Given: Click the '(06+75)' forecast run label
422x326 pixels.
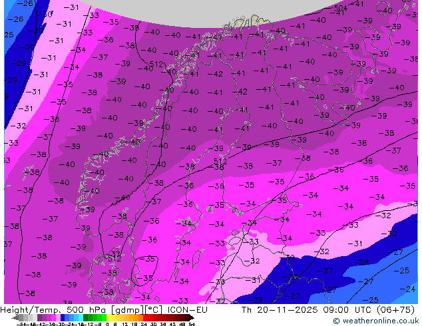Looking at the screenshot, I should pyautogui.click(x=395, y=310).
